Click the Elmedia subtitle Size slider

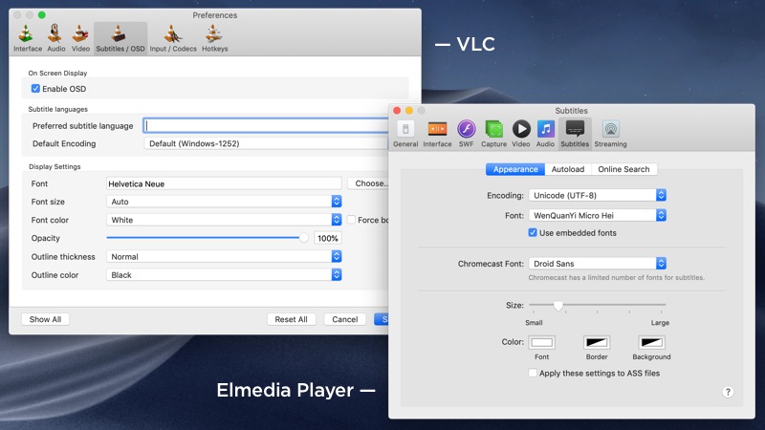coord(597,306)
